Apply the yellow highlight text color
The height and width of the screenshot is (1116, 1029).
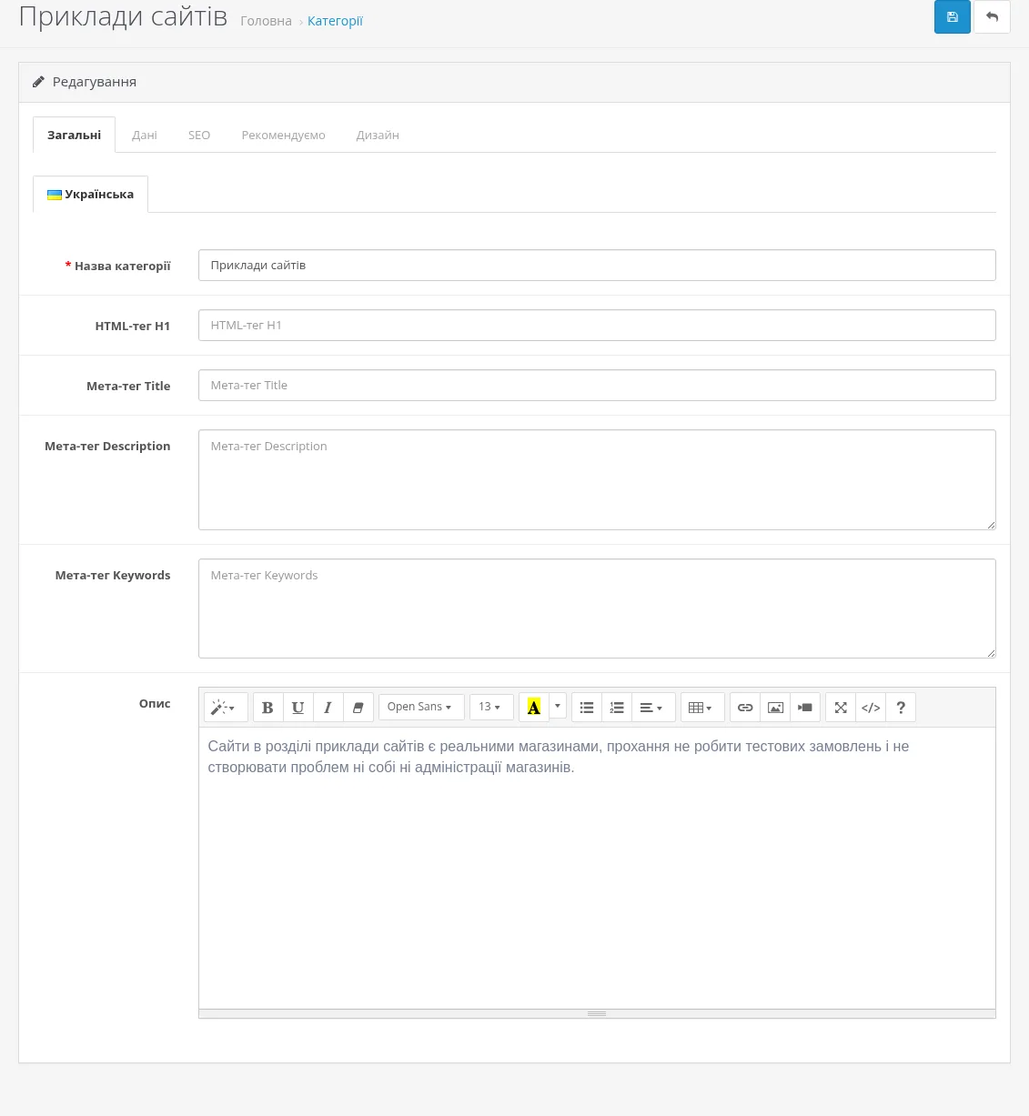click(534, 708)
